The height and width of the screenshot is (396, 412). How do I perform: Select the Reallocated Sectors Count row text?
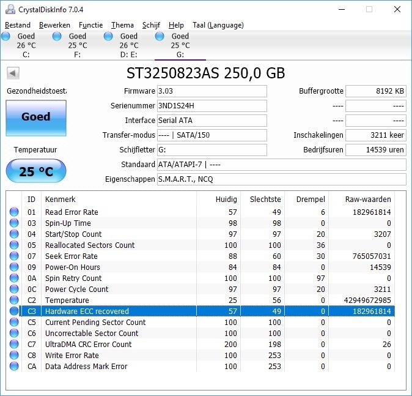pos(90,245)
